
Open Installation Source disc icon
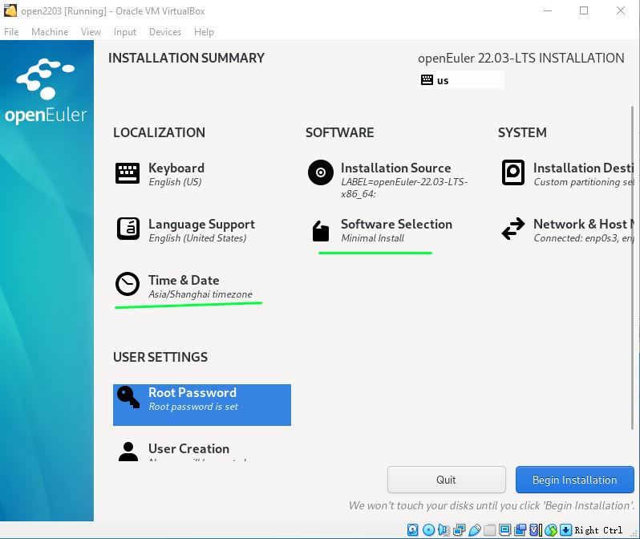click(x=321, y=172)
